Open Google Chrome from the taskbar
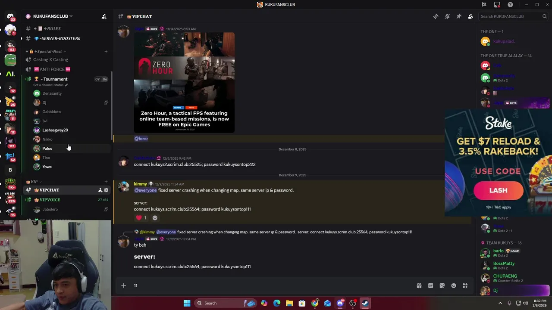 point(315,303)
